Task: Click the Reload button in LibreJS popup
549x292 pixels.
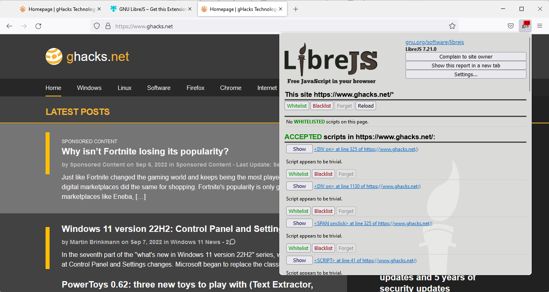Action: click(x=366, y=106)
